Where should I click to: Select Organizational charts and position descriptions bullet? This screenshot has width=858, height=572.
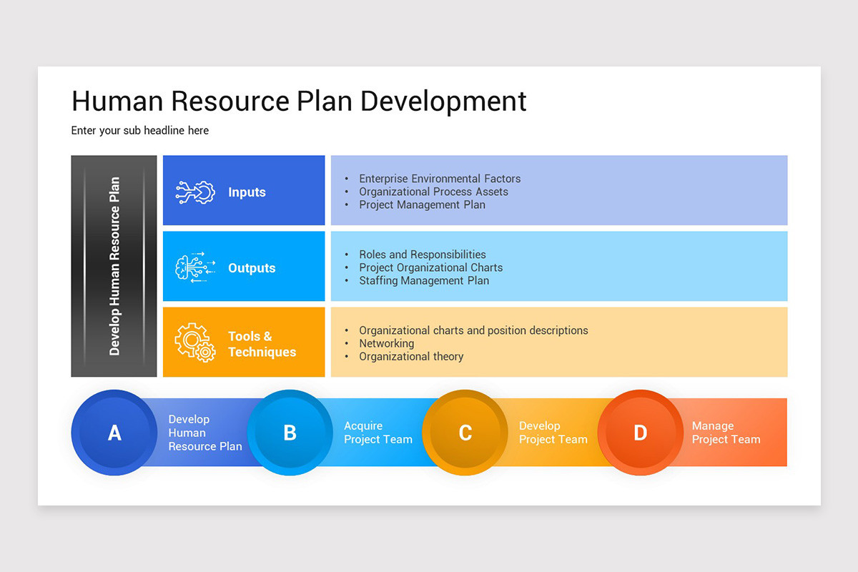coord(473,330)
